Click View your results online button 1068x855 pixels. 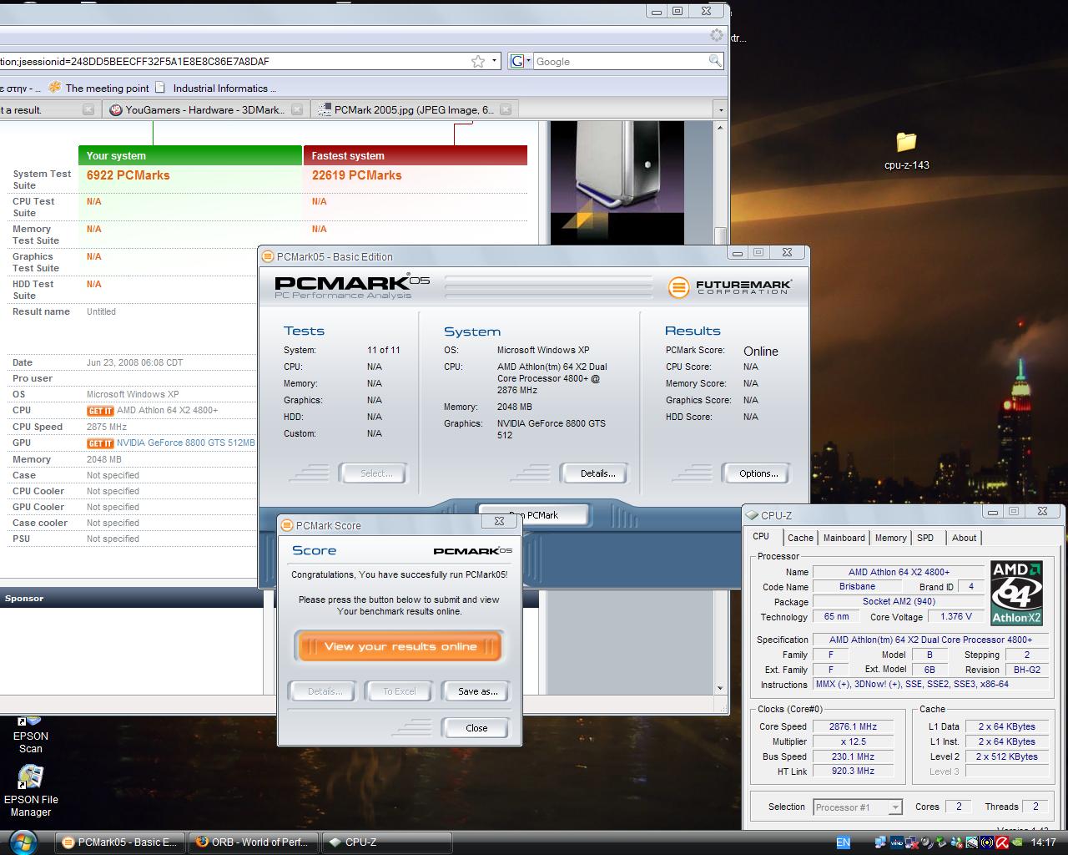click(400, 646)
